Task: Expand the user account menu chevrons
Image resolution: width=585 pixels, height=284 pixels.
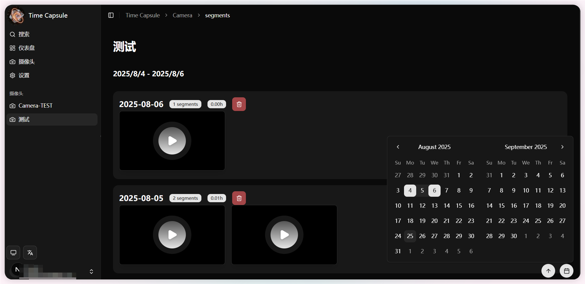Action: [x=91, y=272]
